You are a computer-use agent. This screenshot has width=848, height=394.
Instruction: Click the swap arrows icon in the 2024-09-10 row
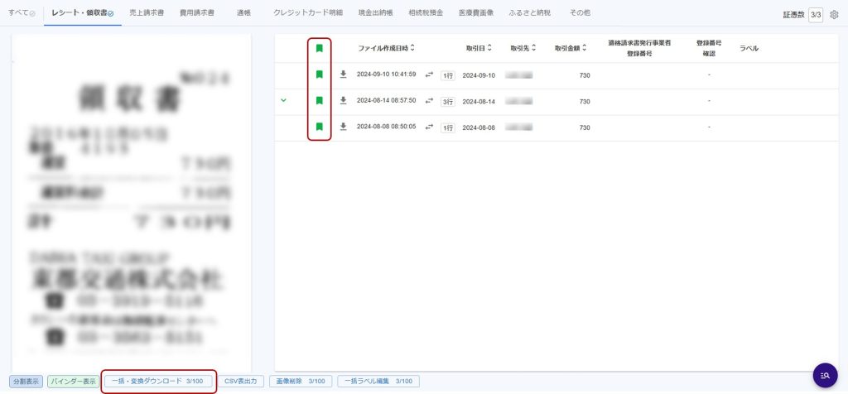click(x=429, y=75)
